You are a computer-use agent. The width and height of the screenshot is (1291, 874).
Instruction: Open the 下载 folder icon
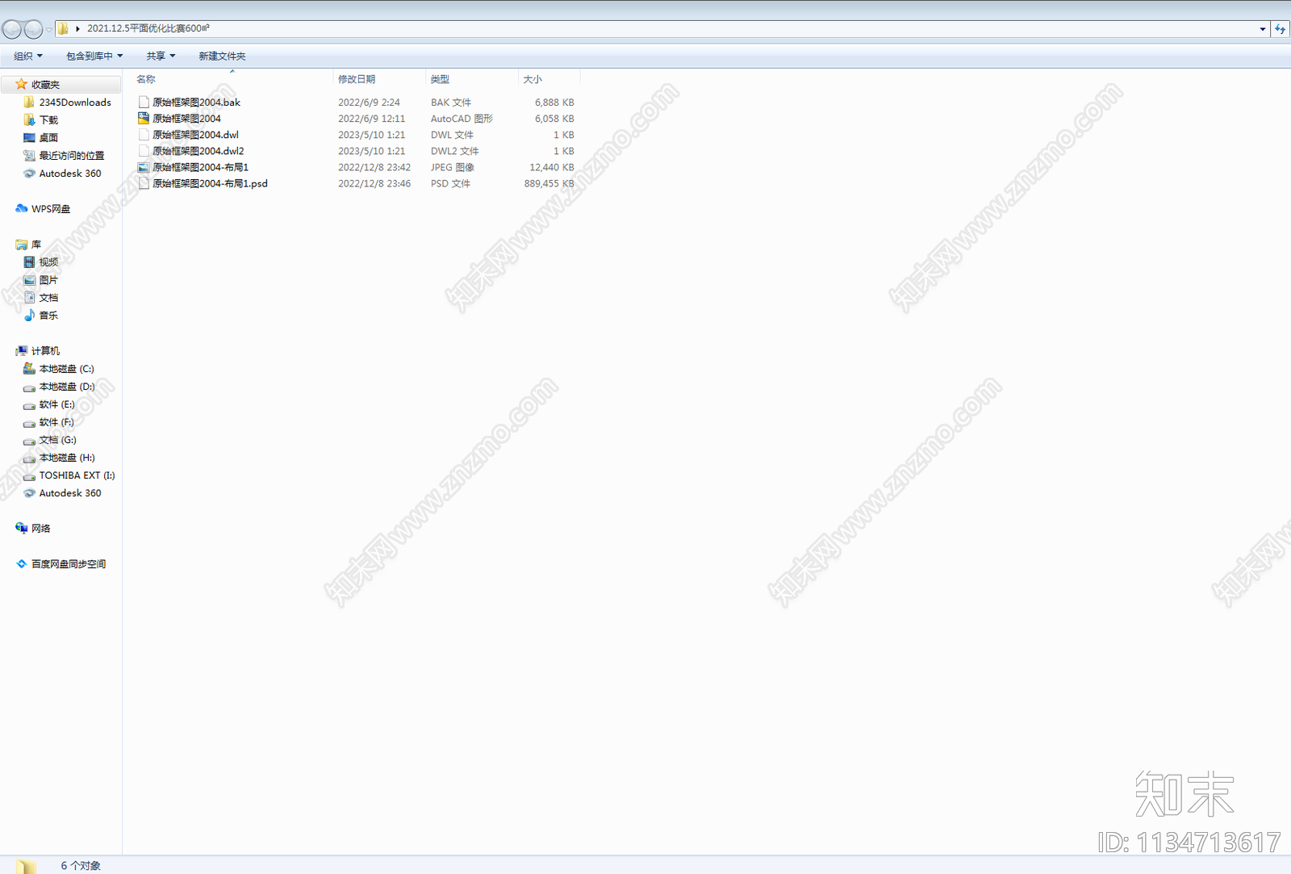29,120
